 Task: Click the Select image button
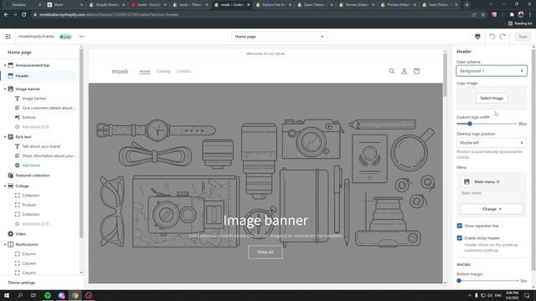tap(492, 98)
